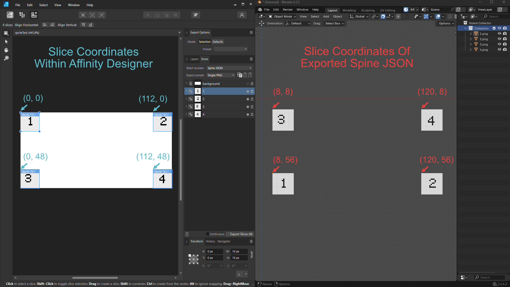
Task: Hide 1.png in viewport via eye
Action: [499, 33]
